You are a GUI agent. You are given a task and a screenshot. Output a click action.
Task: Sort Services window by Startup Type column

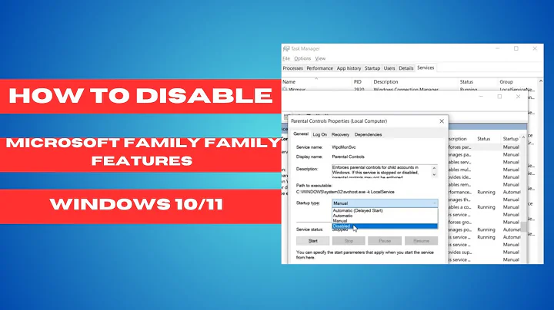tap(511, 139)
